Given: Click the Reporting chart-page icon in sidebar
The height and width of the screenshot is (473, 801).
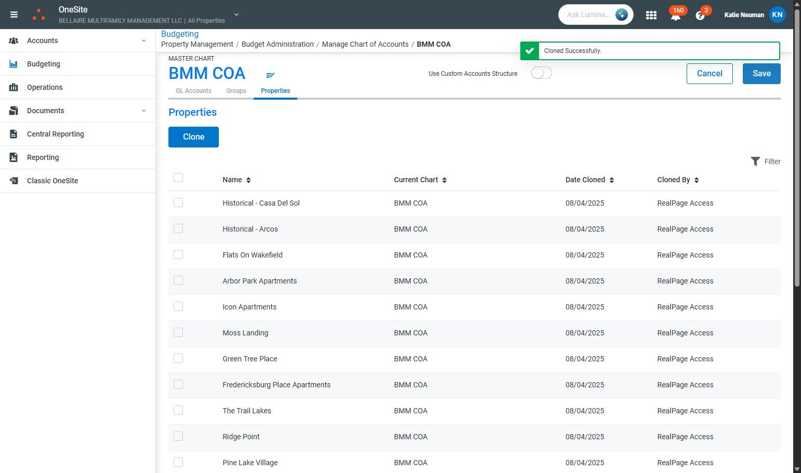Looking at the screenshot, I should (14, 157).
